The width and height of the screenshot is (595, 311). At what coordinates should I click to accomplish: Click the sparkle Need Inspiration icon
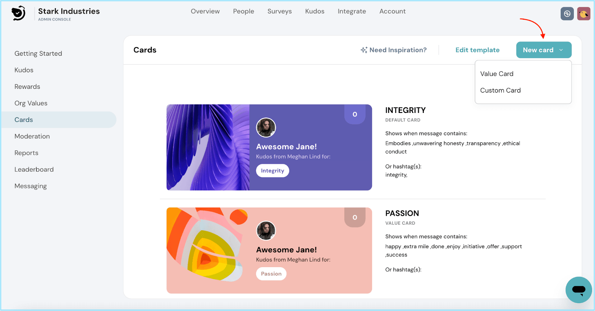364,50
